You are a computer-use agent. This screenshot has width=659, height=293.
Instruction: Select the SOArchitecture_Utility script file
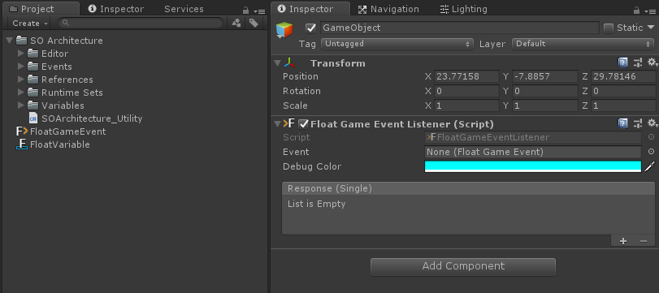(92, 118)
